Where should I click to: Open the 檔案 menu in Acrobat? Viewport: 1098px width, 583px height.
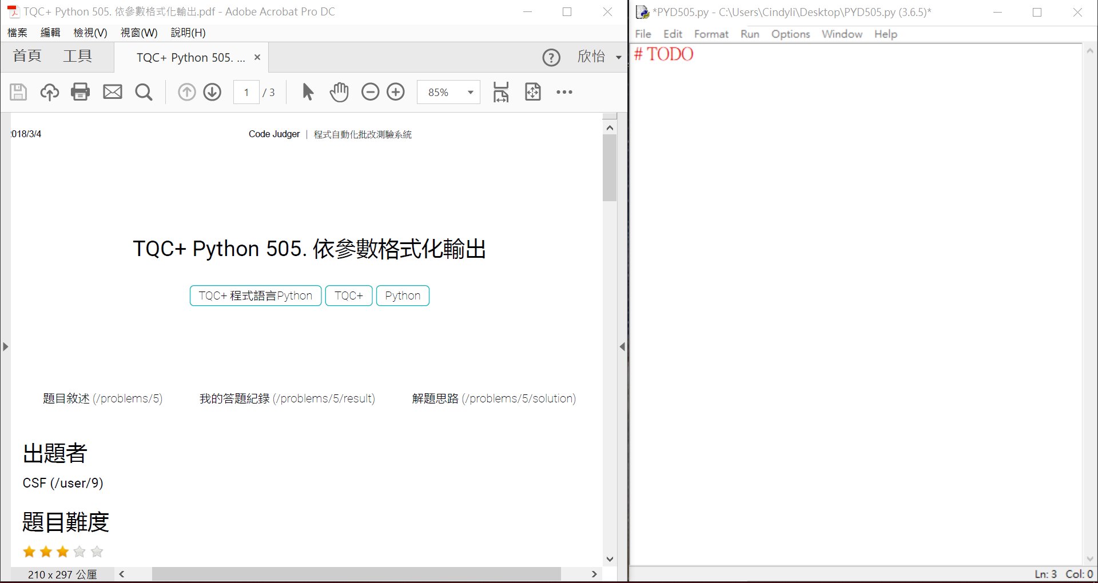(x=17, y=33)
